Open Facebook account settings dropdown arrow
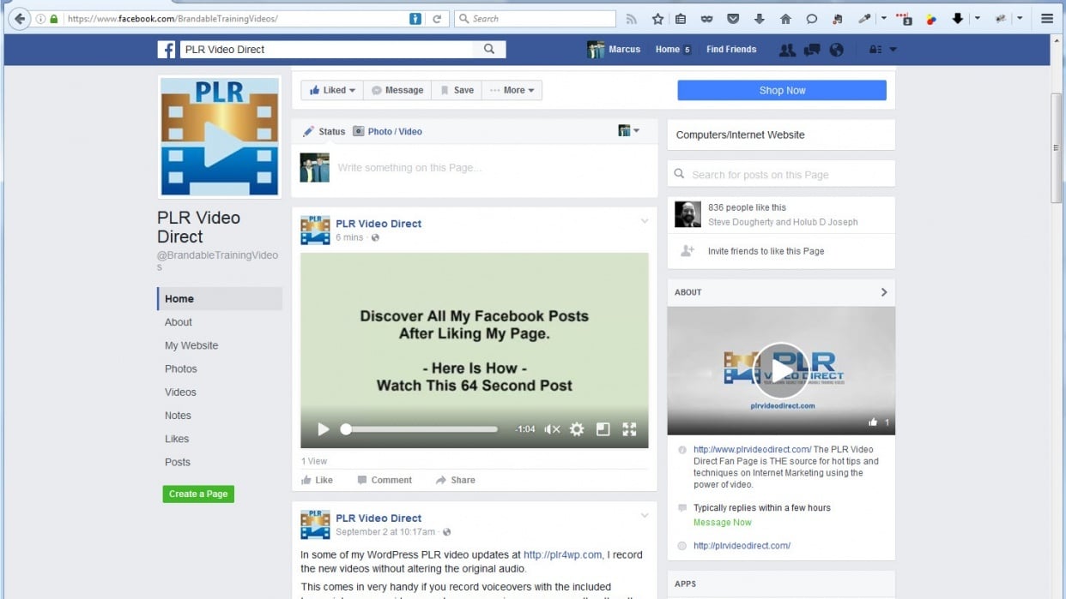The image size is (1066, 599). click(x=893, y=50)
